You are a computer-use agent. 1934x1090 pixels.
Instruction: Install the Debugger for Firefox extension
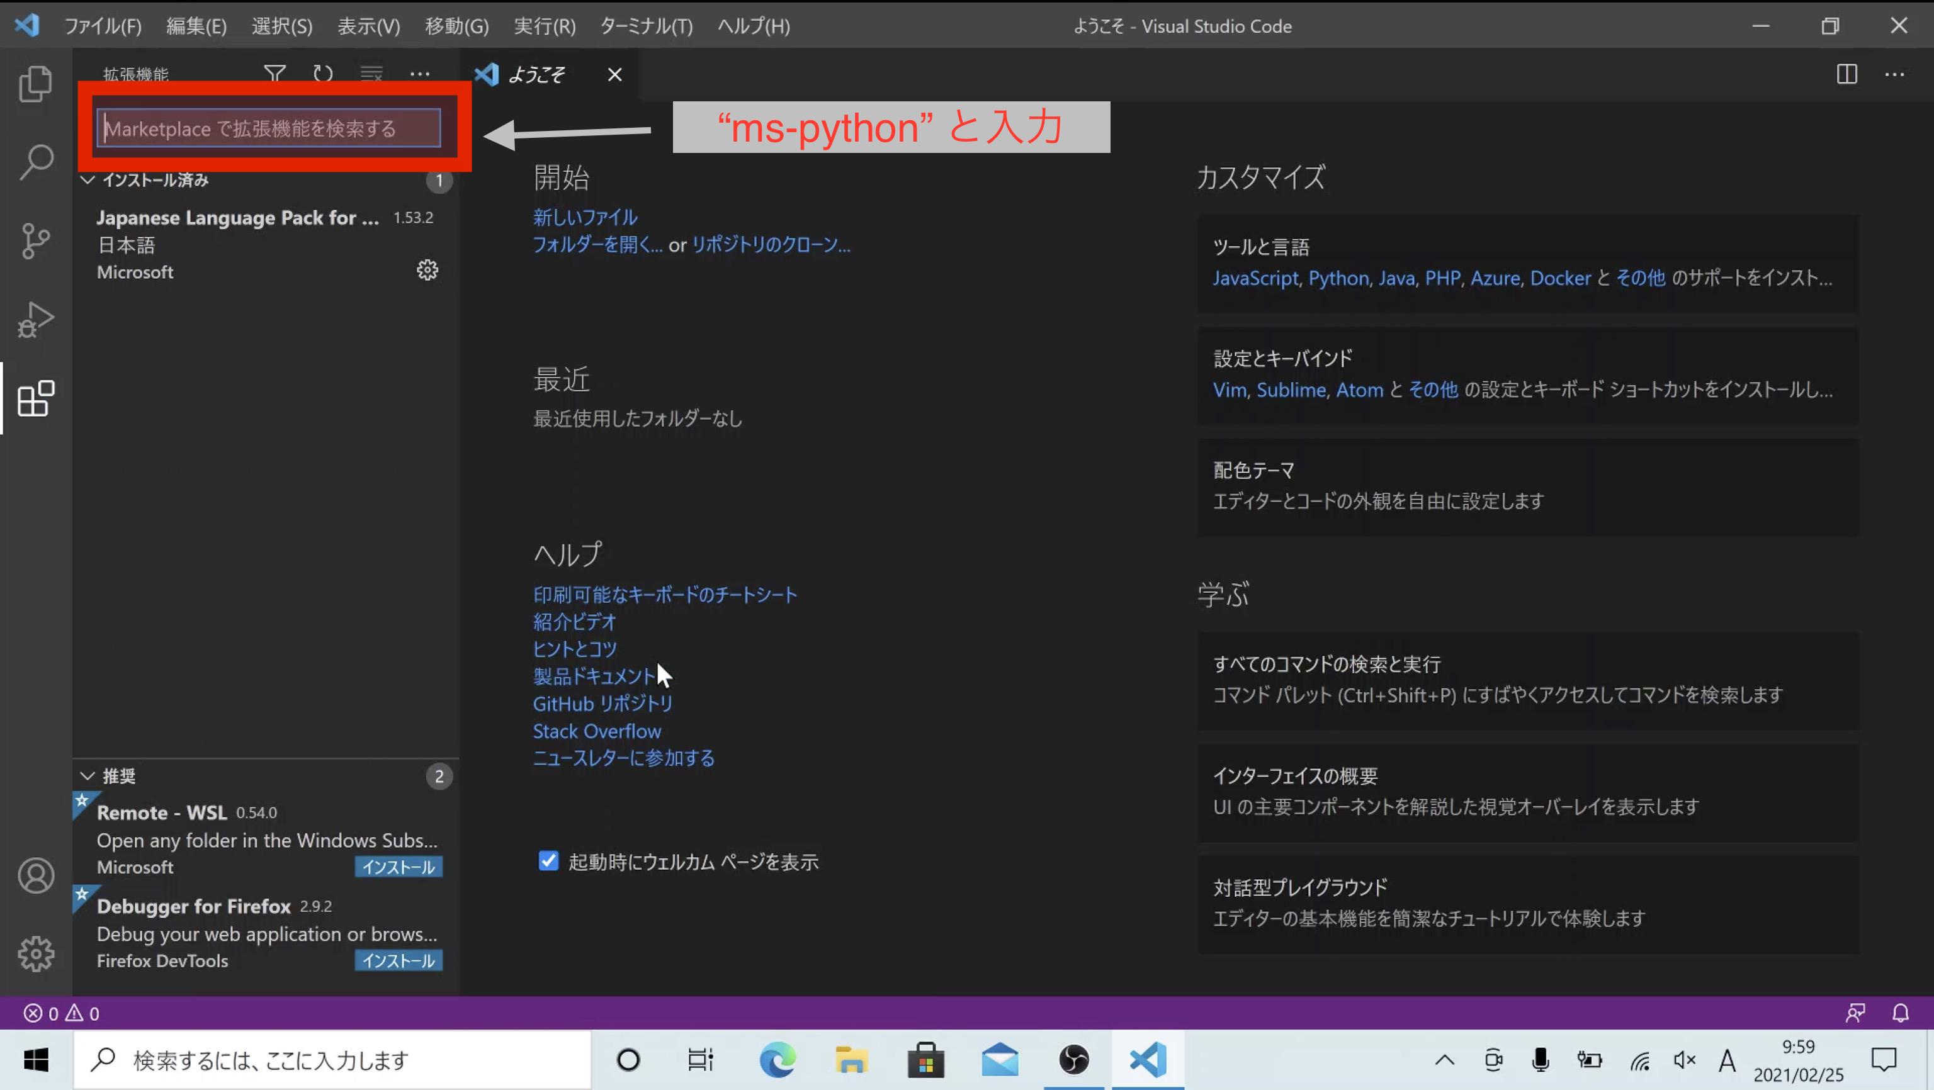[399, 961]
